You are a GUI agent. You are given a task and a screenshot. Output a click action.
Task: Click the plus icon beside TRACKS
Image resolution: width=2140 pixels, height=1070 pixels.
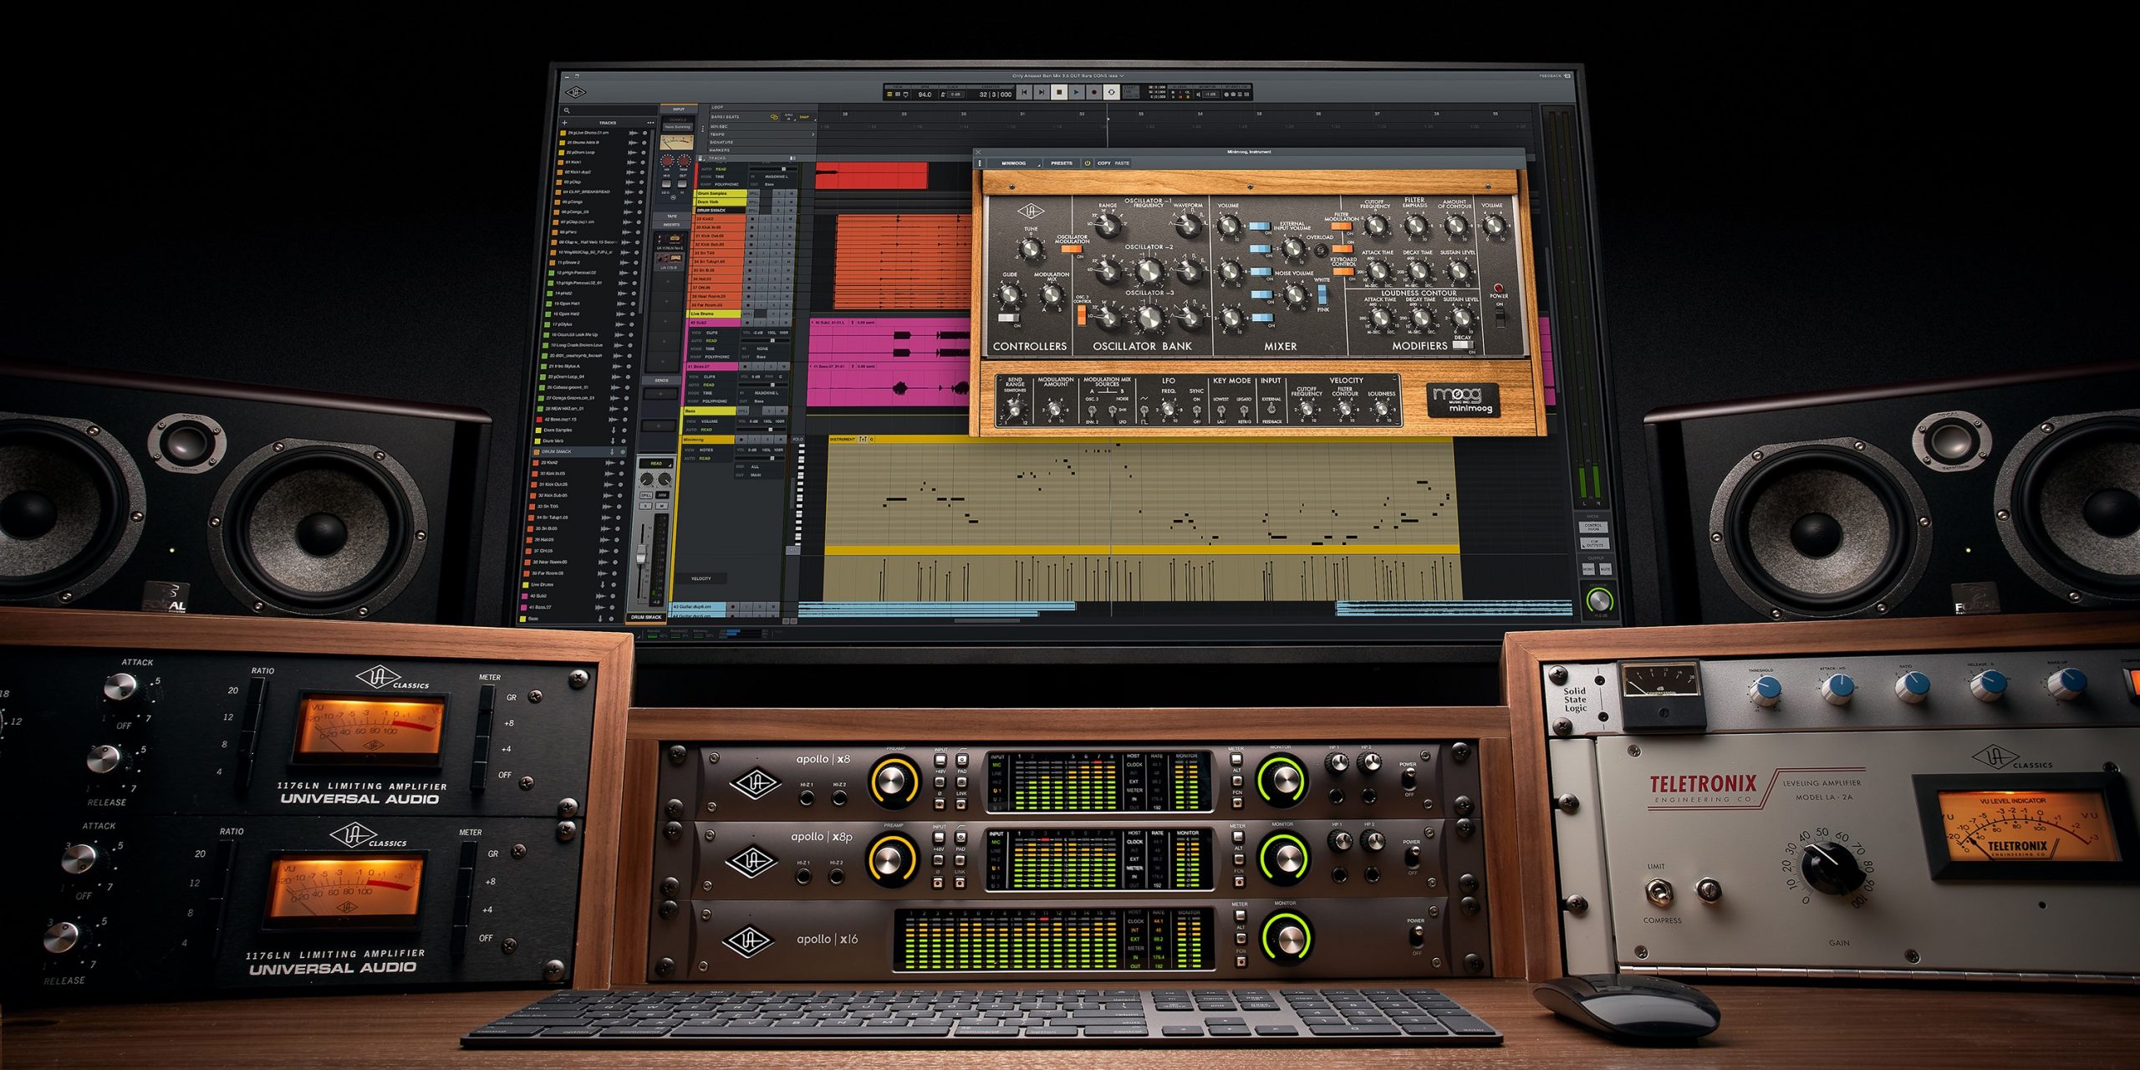564,123
